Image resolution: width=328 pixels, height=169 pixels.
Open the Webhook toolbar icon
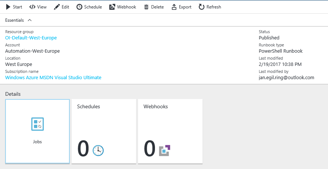pos(112,7)
